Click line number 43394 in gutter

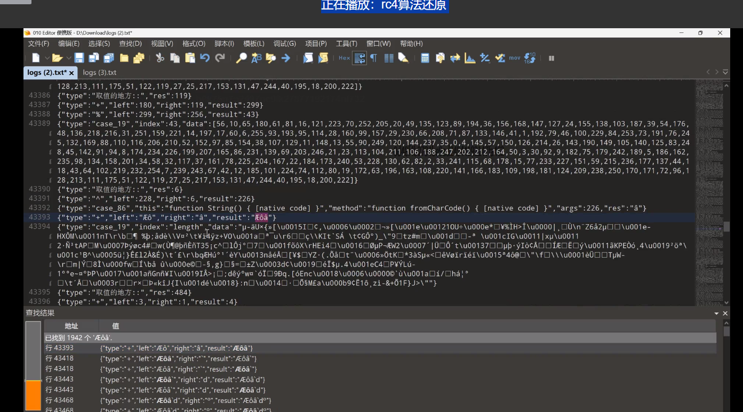tap(39, 227)
